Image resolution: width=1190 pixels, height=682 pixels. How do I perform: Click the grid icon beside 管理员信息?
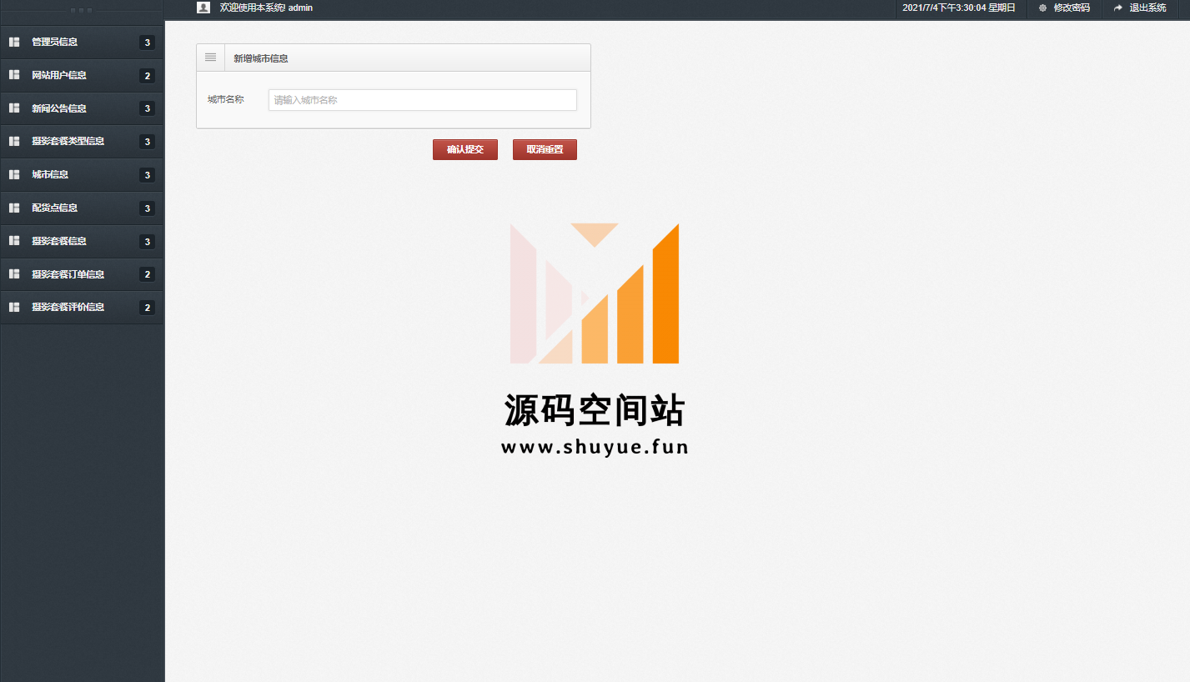(x=14, y=42)
